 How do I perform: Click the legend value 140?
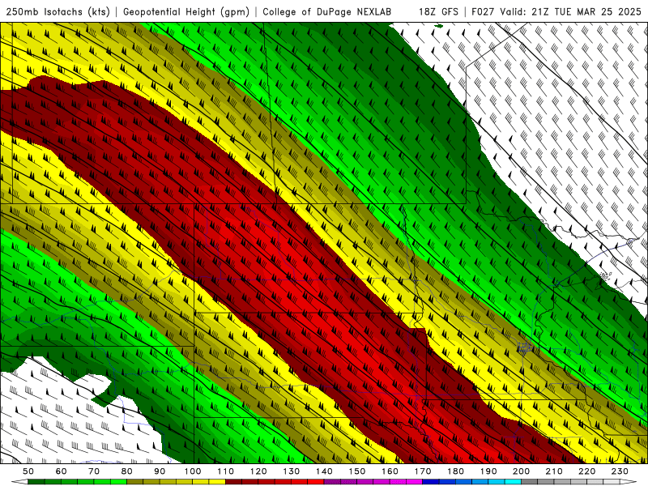[x=324, y=471]
